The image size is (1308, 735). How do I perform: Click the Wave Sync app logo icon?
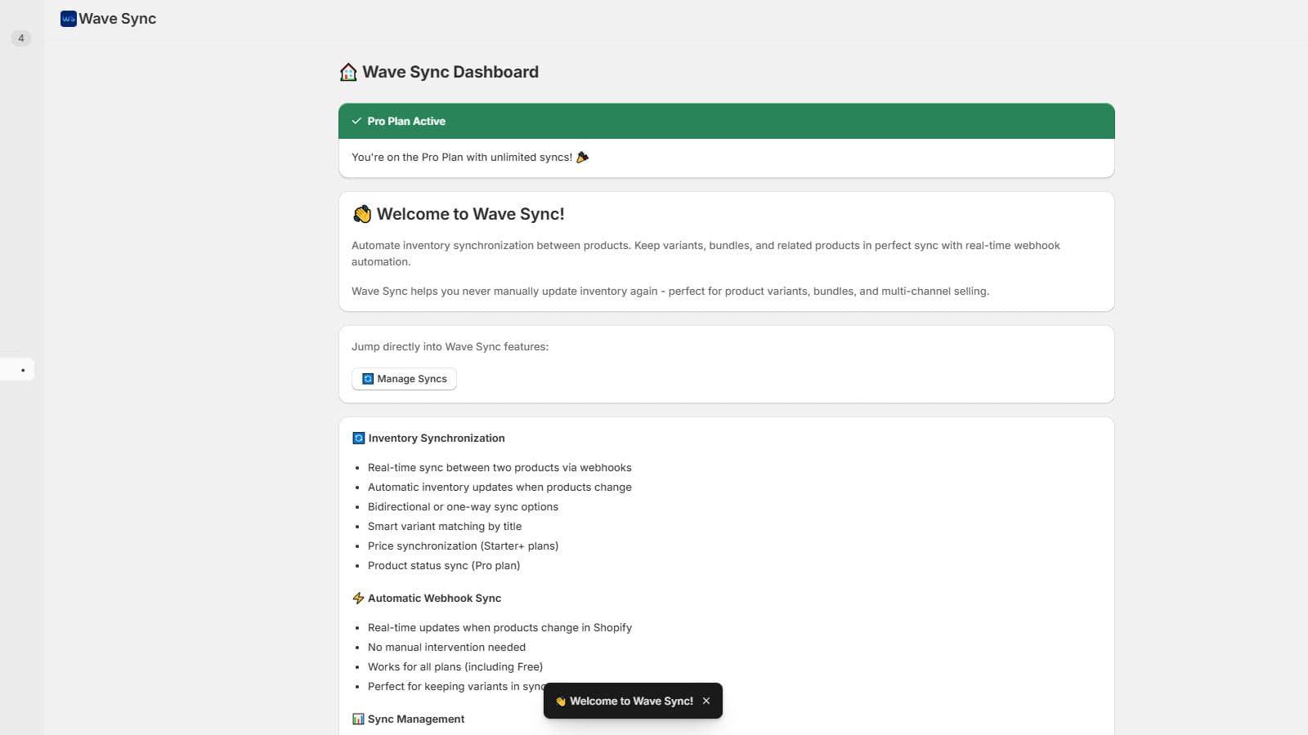[x=69, y=19]
